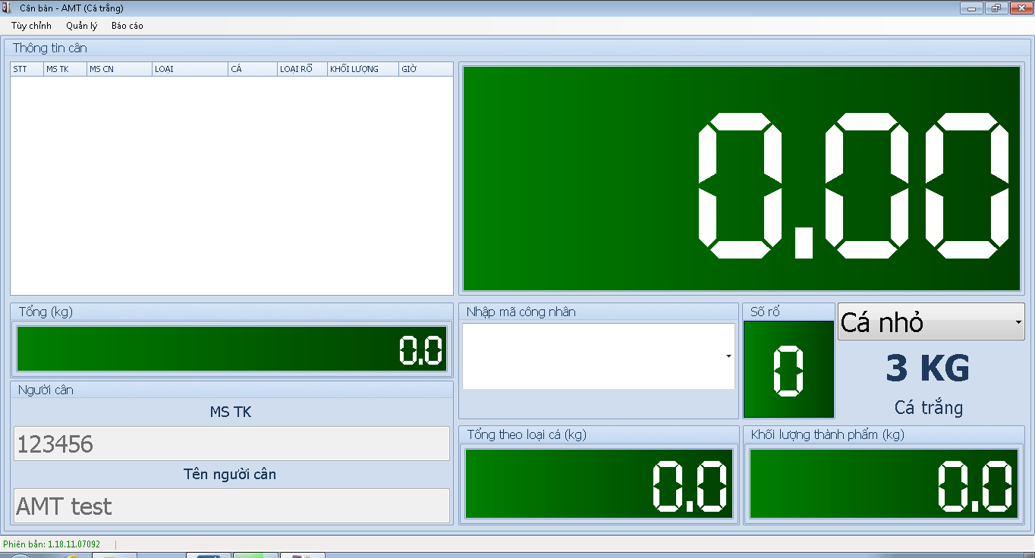
Task: Click the KHỐI LƯỢNG column header
Action: pos(362,69)
